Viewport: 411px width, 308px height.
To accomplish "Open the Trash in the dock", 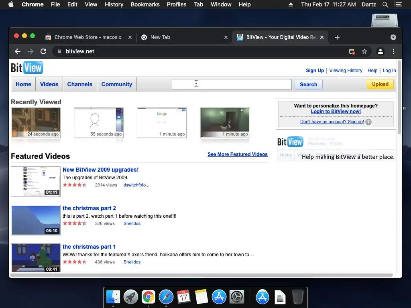I will (x=298, y=297).
